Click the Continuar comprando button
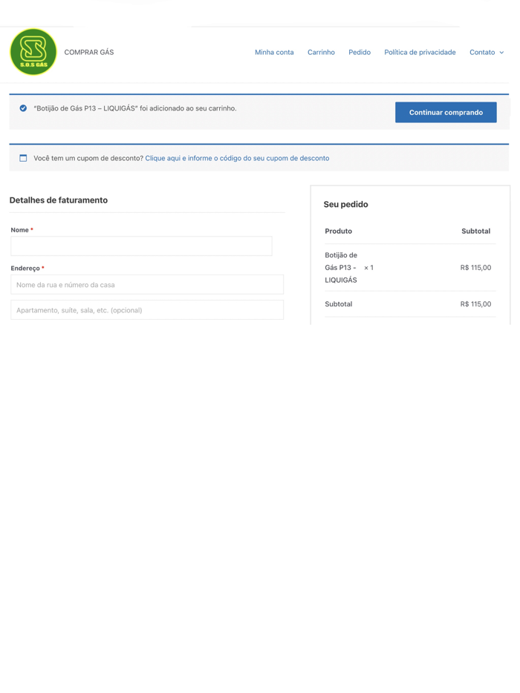Image resolution: width=520 pixels, height=693 pixels. (446, 112)
